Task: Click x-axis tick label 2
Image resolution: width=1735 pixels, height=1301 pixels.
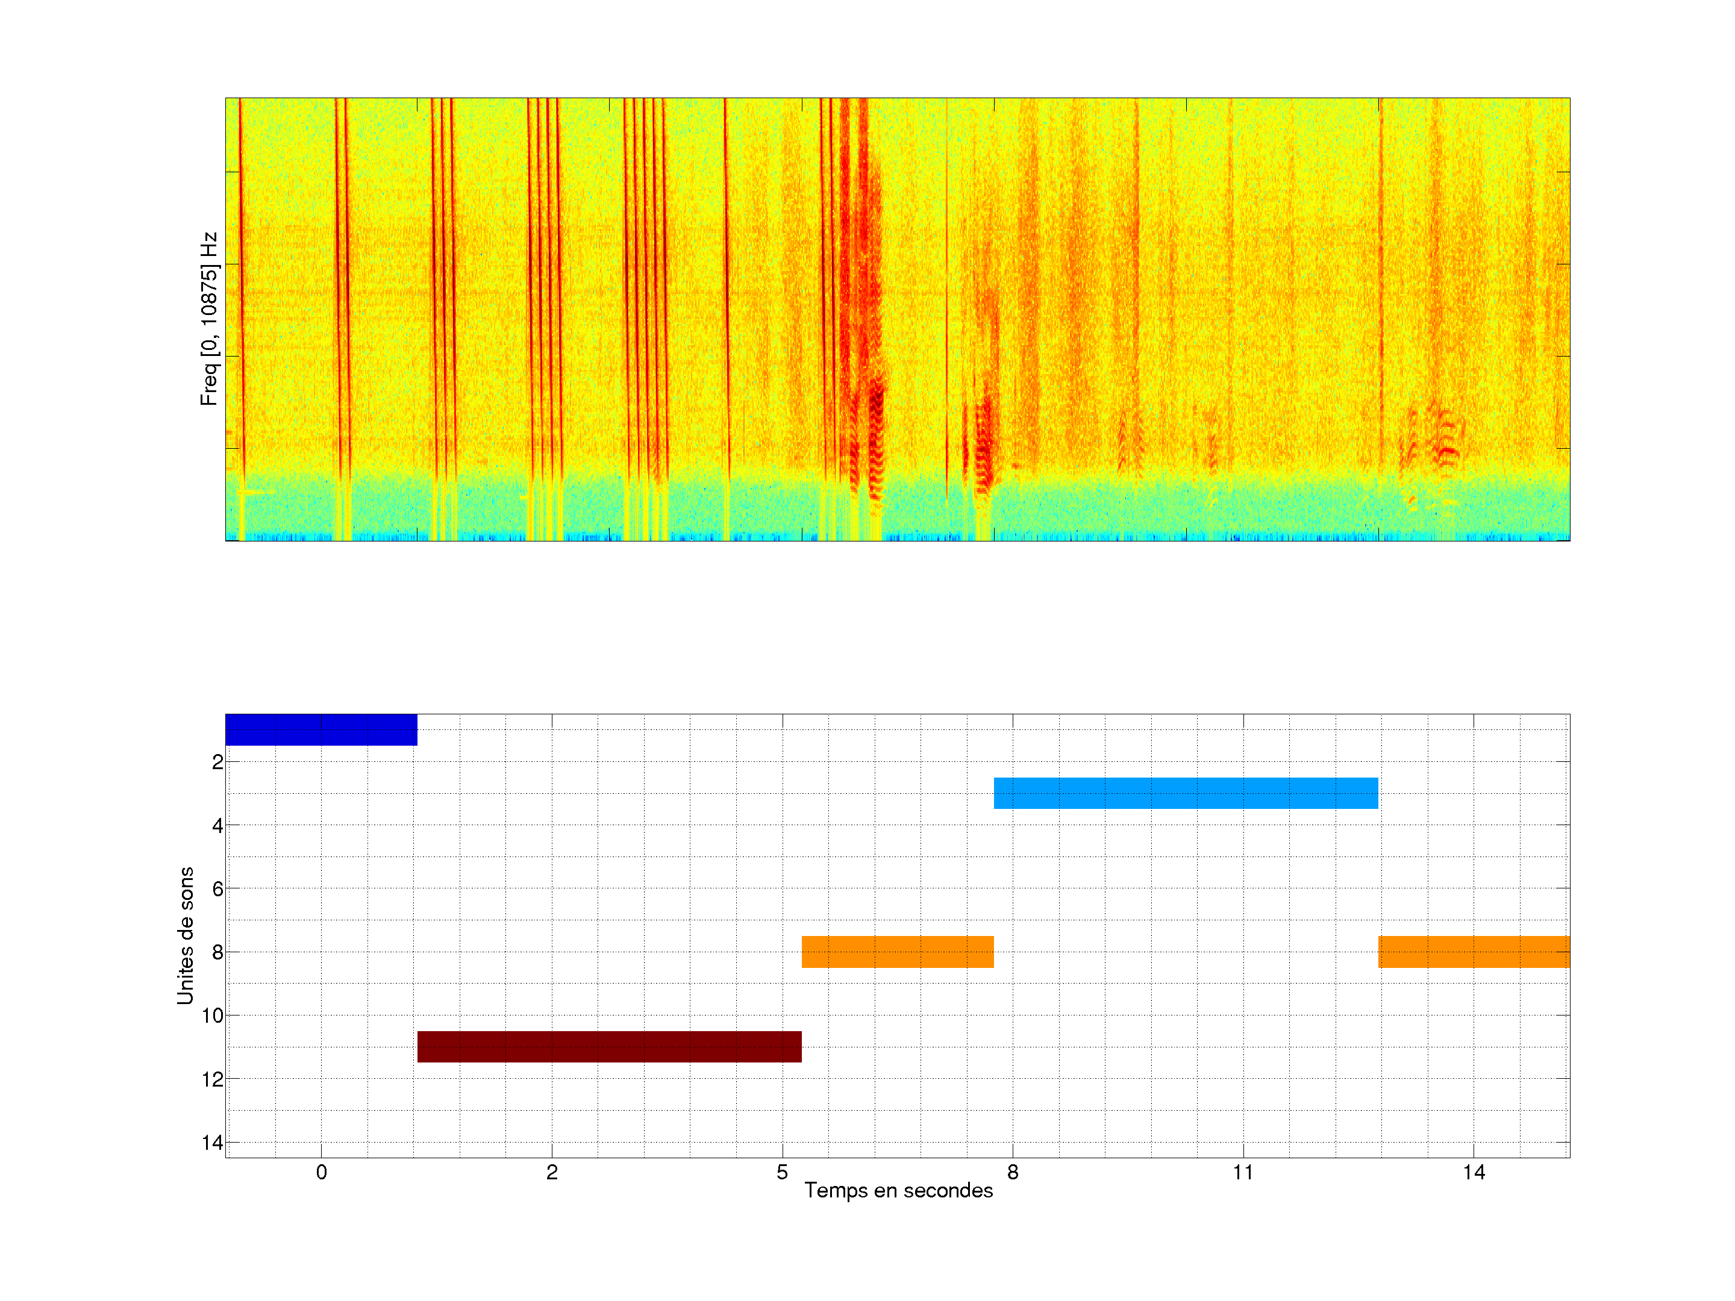Action: click(x=552, y=1172)
